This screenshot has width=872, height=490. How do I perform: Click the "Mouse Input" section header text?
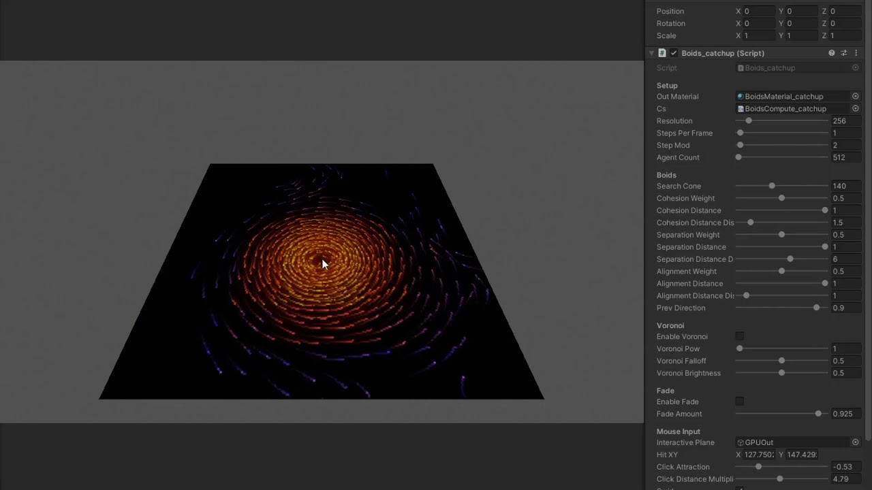pos(679,431)
